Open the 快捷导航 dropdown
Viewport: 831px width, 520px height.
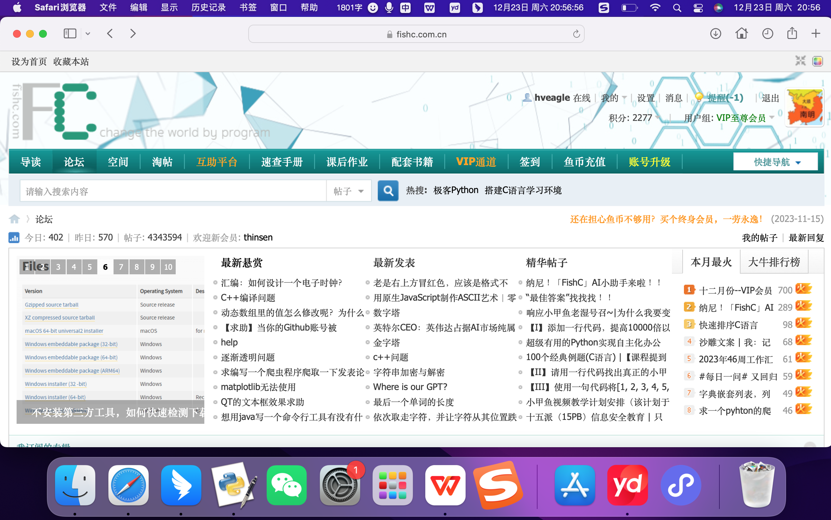[x=776, y=162]
